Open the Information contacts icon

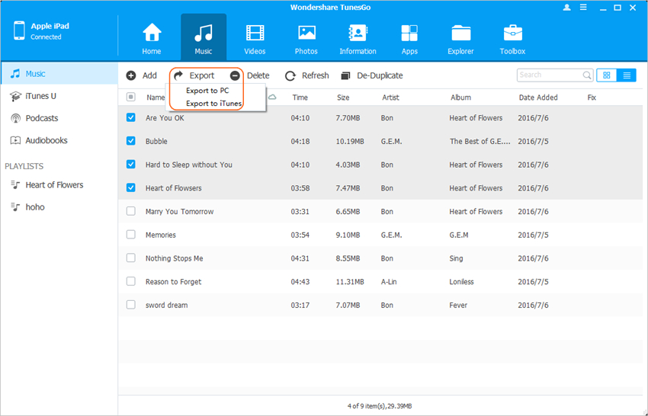click(x=358, y=34)
